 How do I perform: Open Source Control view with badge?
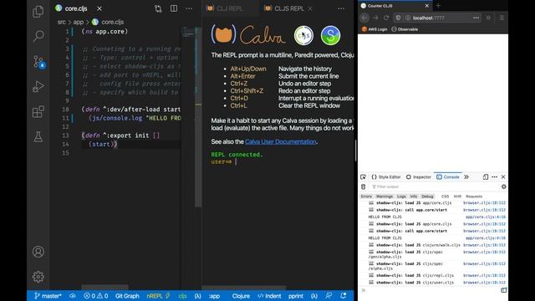point(38,62)
